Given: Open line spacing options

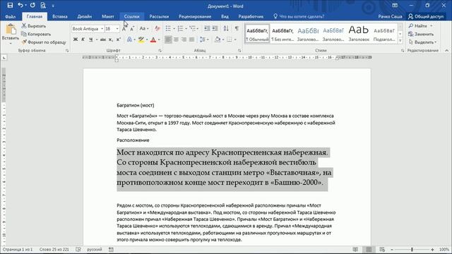Looking at the screenshot, I should pos(203,40).
